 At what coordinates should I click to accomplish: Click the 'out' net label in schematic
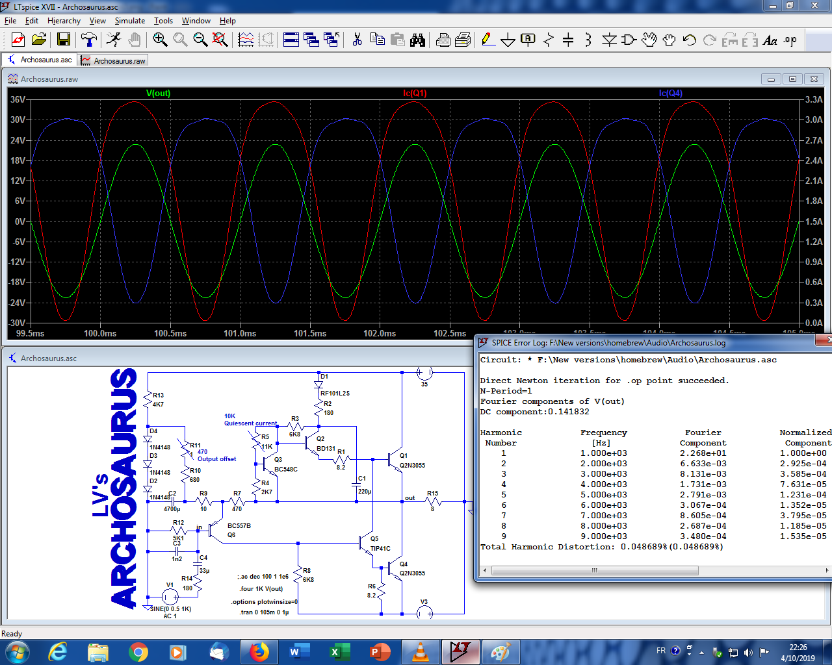point(409,498)
